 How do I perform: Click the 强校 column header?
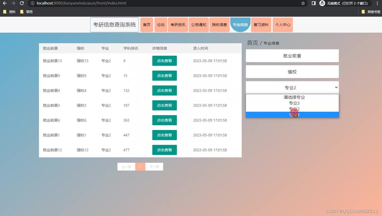[x=80, y=48]
